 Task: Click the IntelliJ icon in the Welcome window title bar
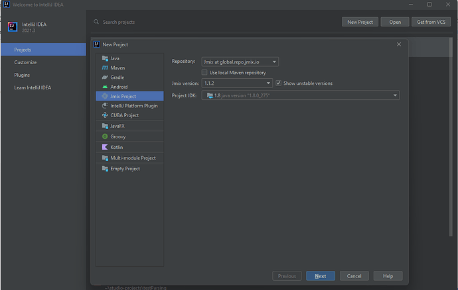[7, 5]
